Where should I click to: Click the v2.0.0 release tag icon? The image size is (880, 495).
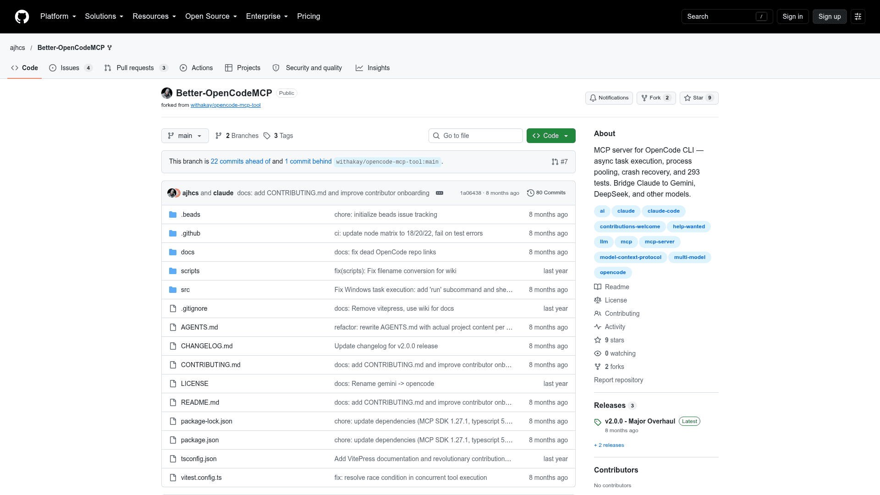(598, 422)
